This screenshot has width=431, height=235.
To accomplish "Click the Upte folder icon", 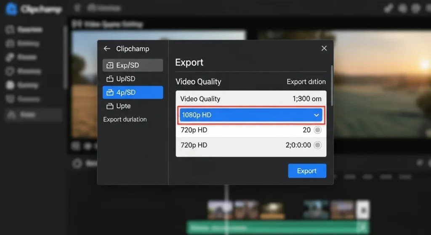I will coord(110,106).
